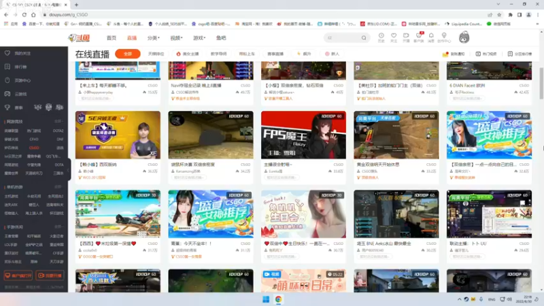Click the 别推通知 notification icon
This screenshot has width=544, height=306.
(x=445, y=54)
